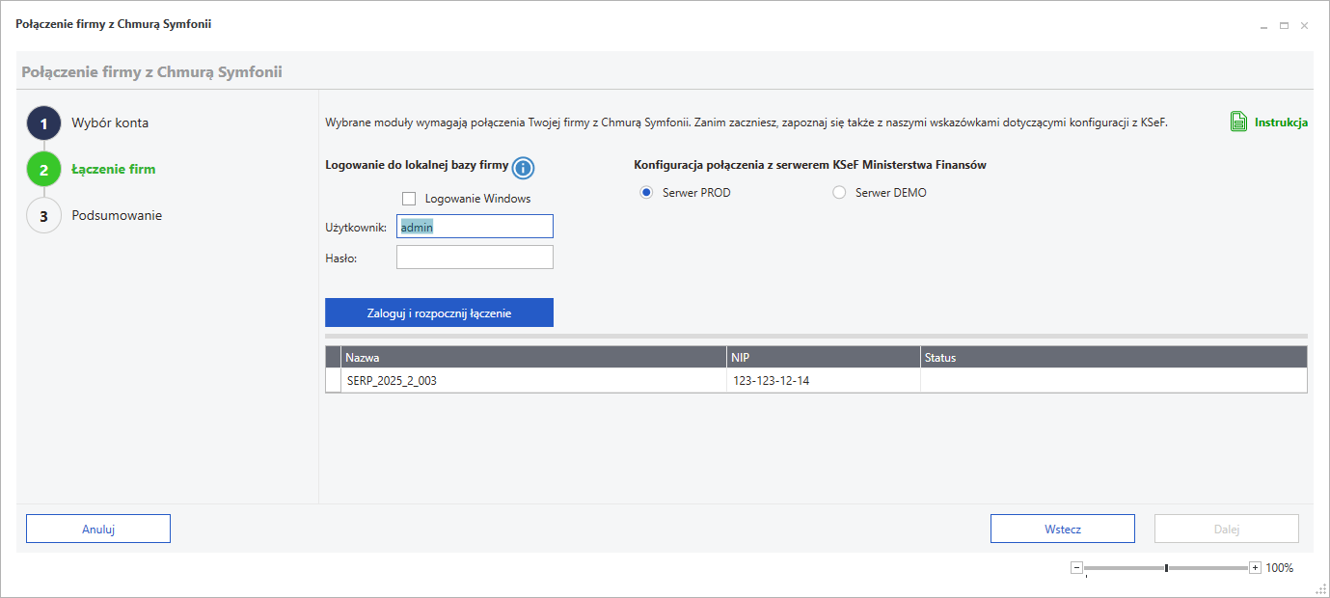Tick the checkbox for row SERP_2025_2_003

pyautogui.click(x=334, y=381)
